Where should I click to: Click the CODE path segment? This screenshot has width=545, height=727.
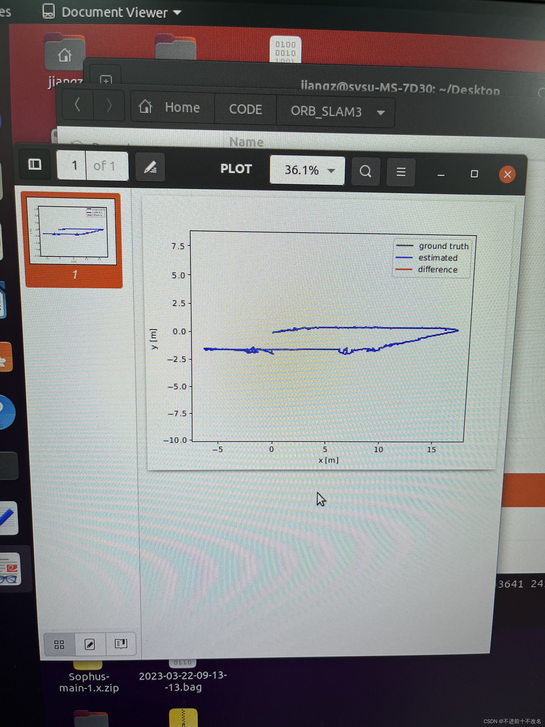pos(246,109)
